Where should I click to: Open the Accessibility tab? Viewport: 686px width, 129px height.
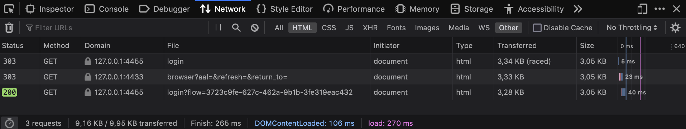pos(534,9)
